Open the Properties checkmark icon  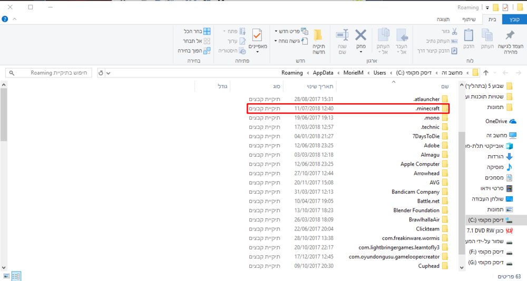pos(257,36)
